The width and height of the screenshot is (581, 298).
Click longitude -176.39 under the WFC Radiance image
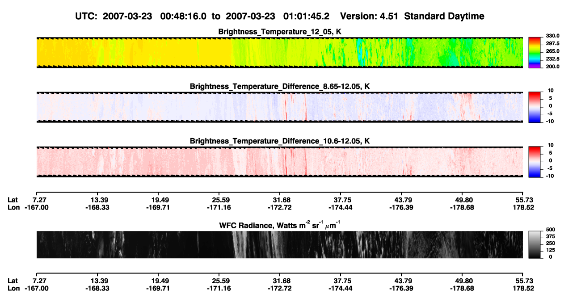401,289
